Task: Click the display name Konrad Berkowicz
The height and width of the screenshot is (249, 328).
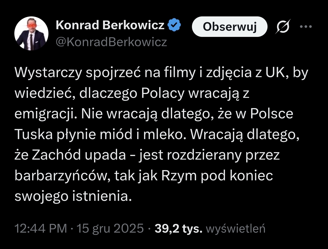Action: click(x=110, y=25)
